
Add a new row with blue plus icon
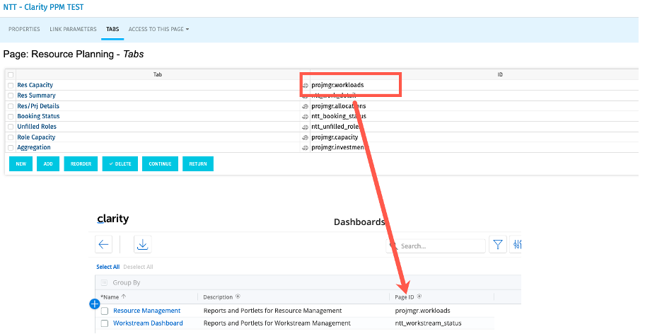point(95,304)
